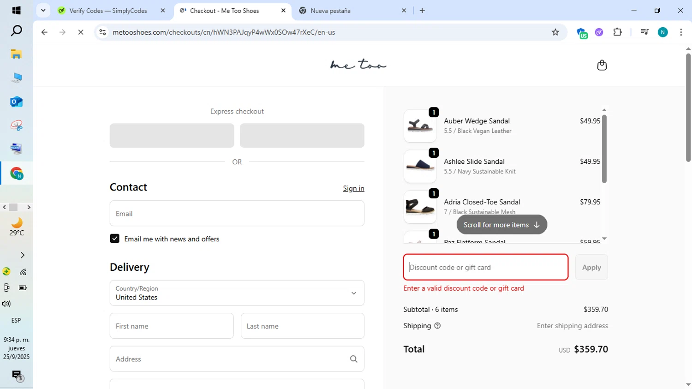
Task: Click the address bar URL
Action: [x=224, y=32]
